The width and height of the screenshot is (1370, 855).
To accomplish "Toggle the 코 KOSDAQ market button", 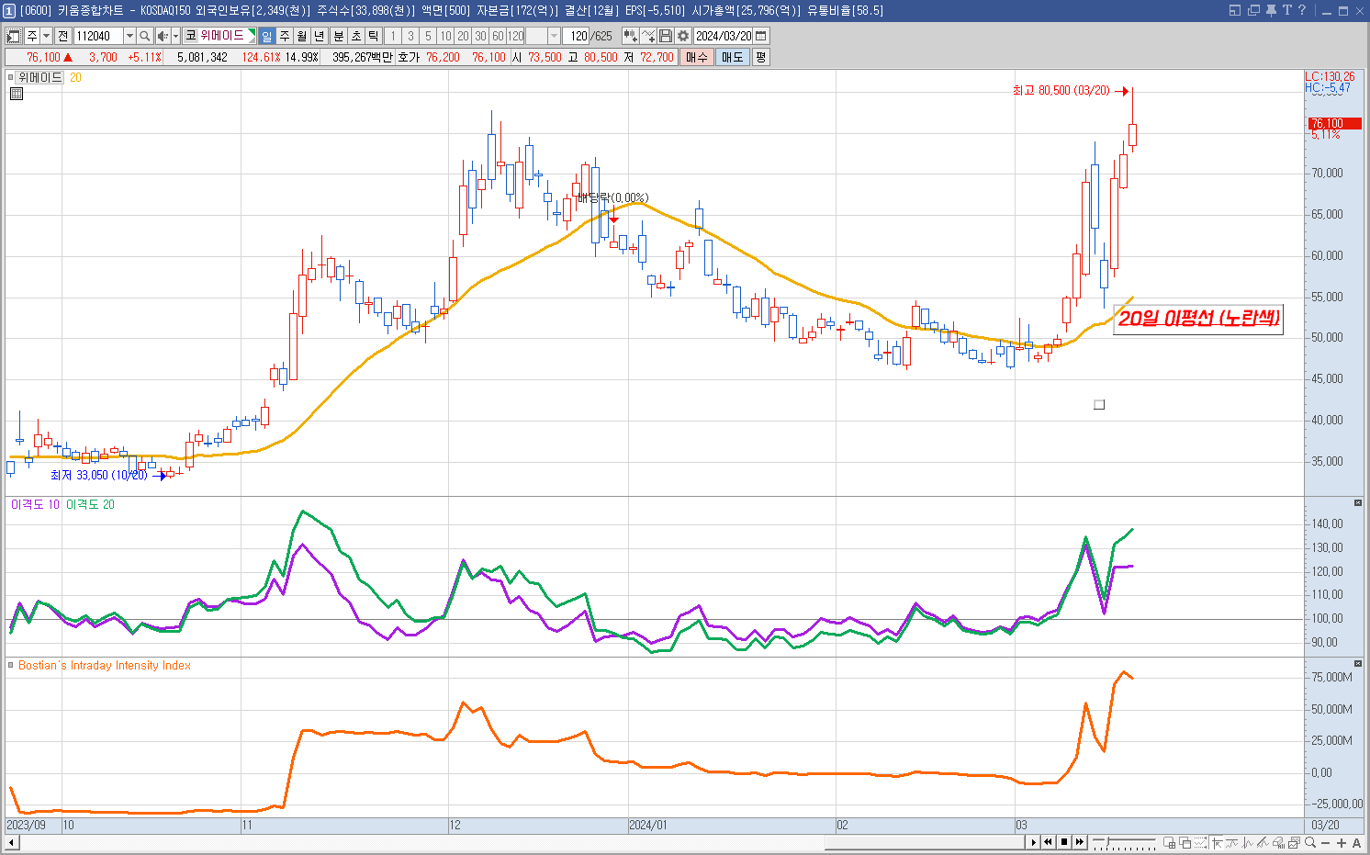I will click(191, 36).
